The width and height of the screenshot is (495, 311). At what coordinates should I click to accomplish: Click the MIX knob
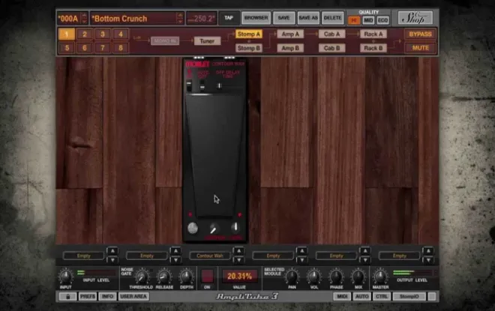(358, 277)
